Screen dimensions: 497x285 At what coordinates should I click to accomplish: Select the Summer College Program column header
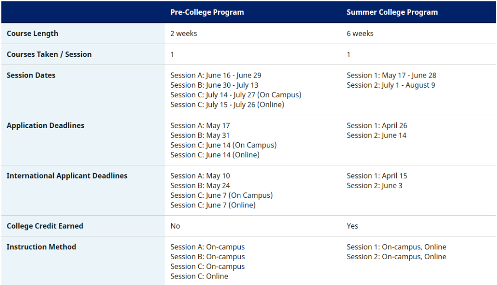[392, 12]
